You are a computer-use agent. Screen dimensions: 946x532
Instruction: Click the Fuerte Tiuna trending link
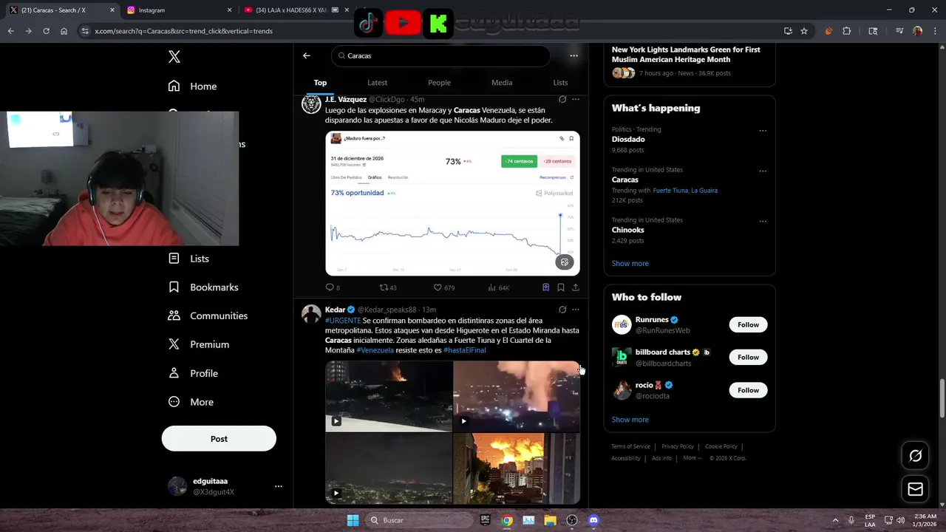click(670, 190)
